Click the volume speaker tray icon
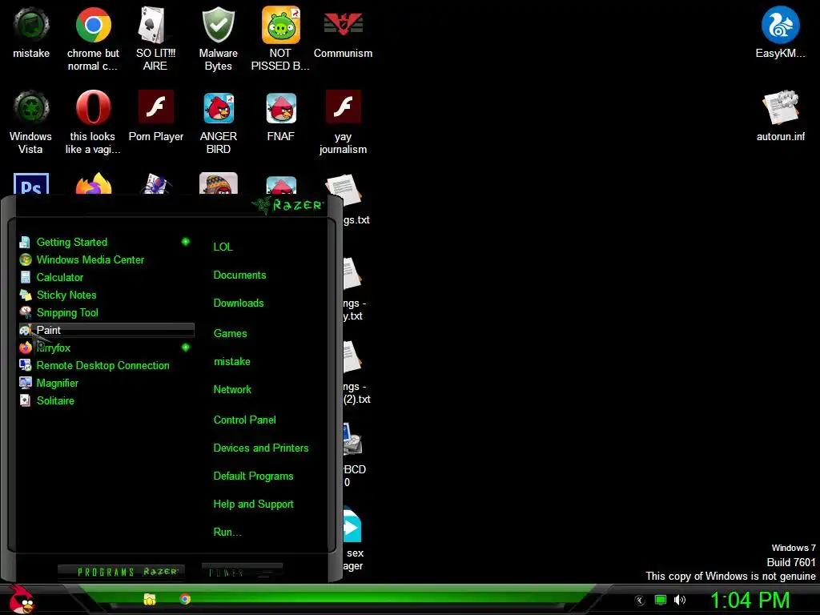This screenshot has width=820, height=615. tap(679, 600)
